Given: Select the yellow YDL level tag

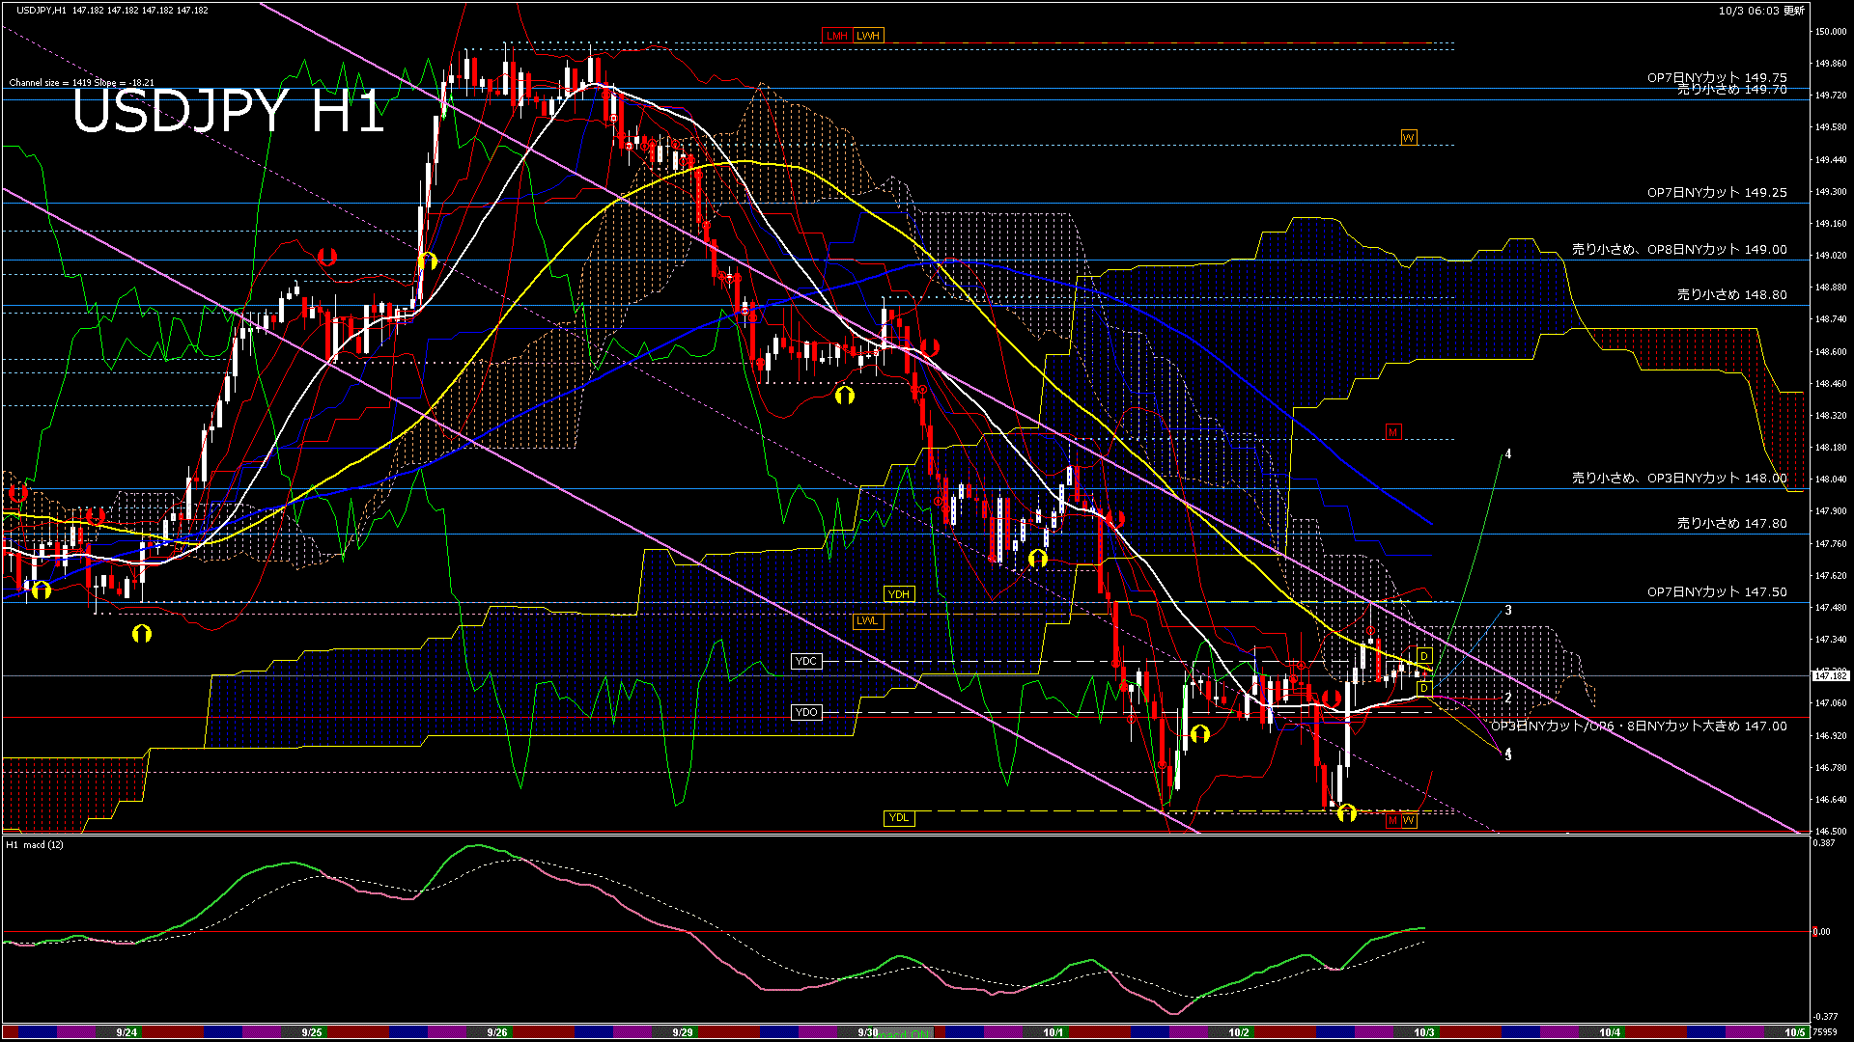Looking at the screenshot, I should (x=898, y=818).
